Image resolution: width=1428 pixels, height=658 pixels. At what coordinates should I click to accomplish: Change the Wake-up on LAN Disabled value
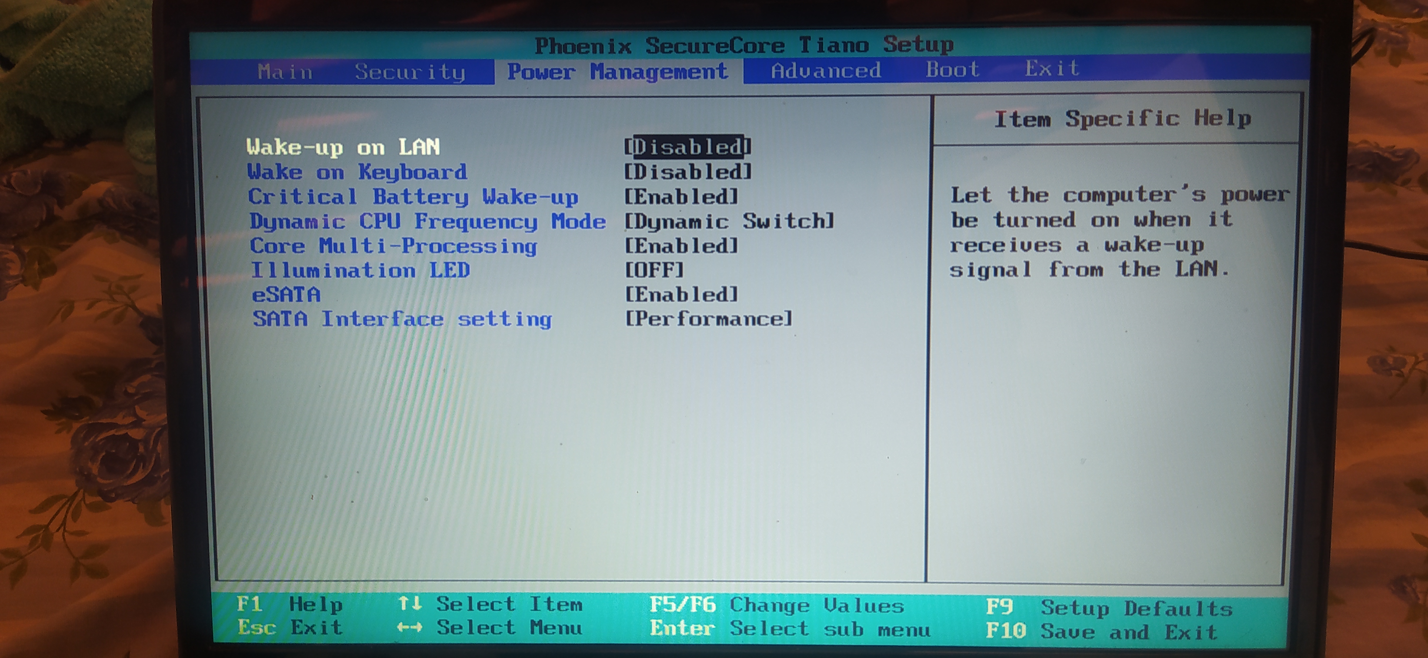pos(687,147)
